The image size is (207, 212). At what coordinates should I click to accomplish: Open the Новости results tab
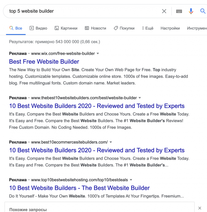click(x=96, y=28)
